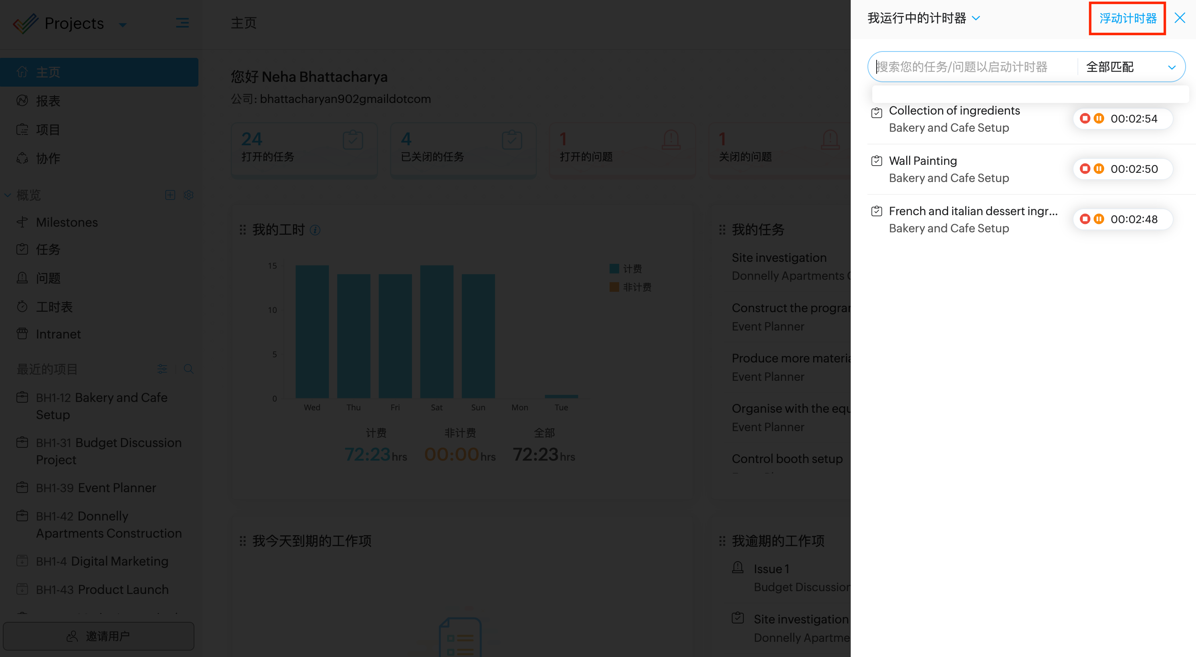Open recent projects filter settings icon
Screen dimensions: 1196x657
pyautogui.click(x=162, y=369)
